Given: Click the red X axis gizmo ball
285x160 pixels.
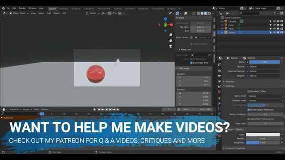Looking at the screenshot, I should 171,25.
